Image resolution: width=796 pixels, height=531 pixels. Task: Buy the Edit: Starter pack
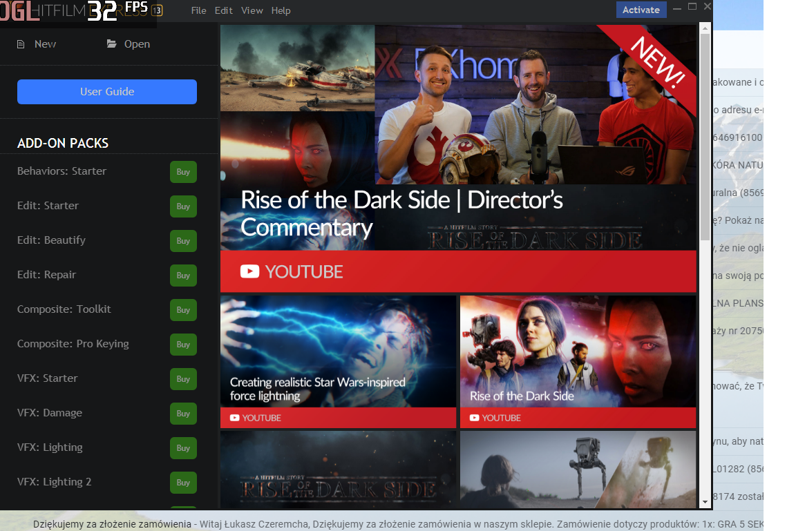click(x=183, y=206)
